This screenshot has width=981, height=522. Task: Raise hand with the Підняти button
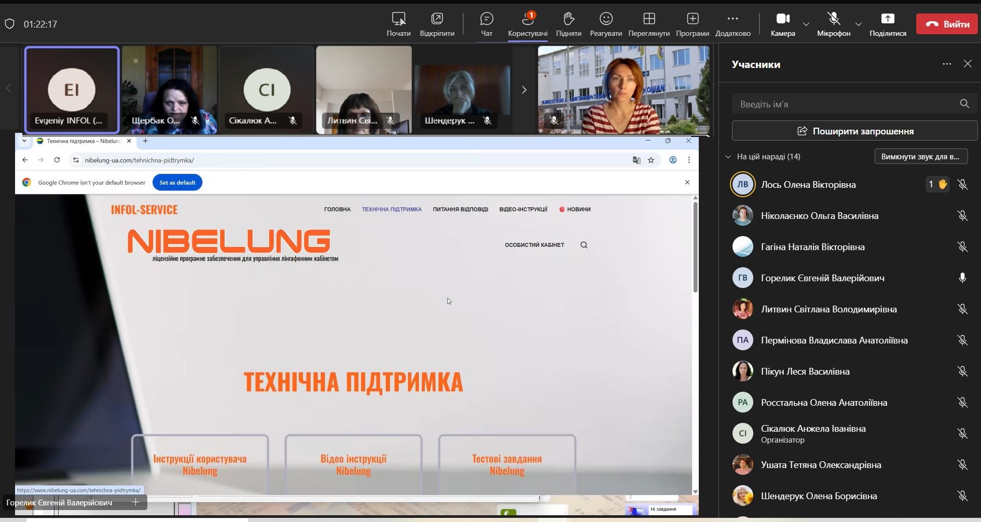tap(569, 24)
